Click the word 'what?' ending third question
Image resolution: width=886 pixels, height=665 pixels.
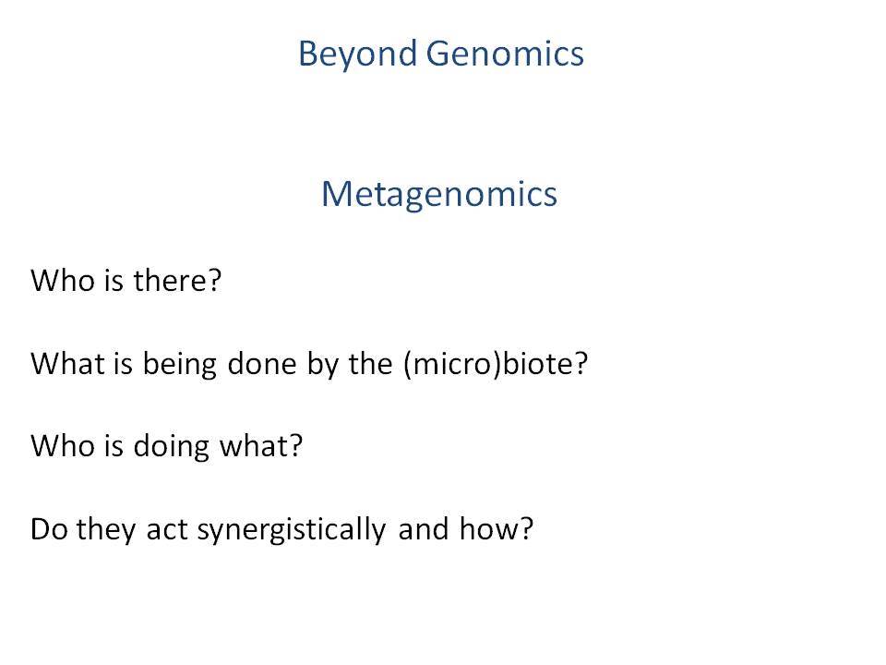pyautogui.click(x=261, y=446)
